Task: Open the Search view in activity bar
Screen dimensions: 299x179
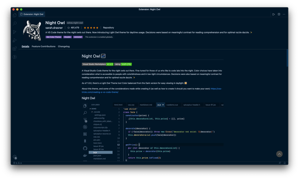Action: tap(15, 24)
